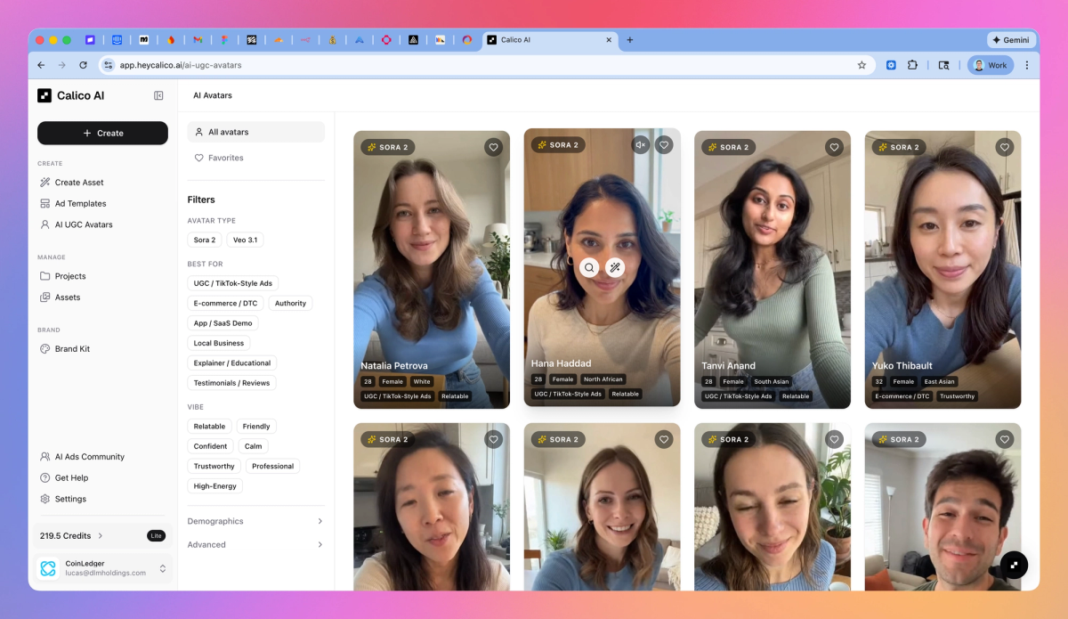This screenshot has height=619, width=1068.
Task: Select the High-Energy vibe
Action: tap(214, 486)
